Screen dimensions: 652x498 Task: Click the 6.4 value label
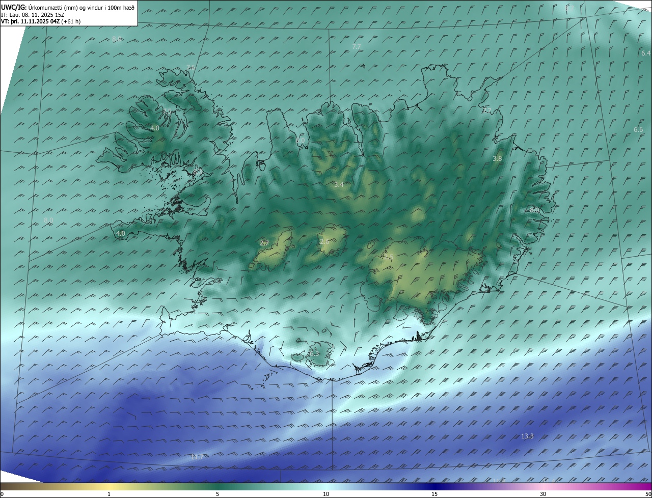point(646,53)
